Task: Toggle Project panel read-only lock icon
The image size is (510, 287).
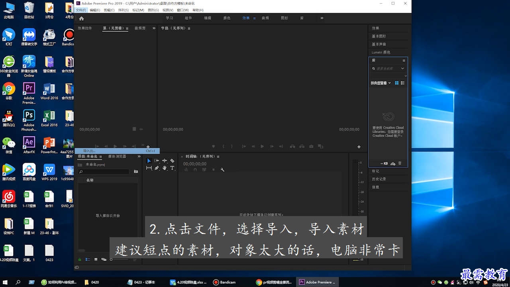Action: tap(80, 259)
